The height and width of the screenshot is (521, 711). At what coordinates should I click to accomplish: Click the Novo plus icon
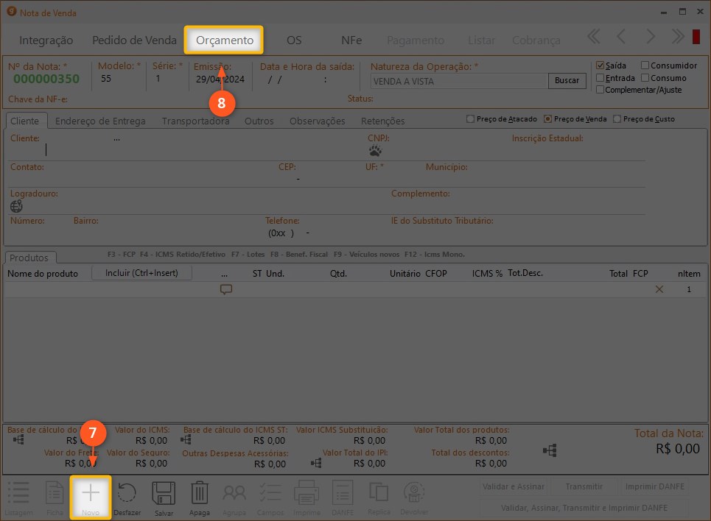[90, 495]
